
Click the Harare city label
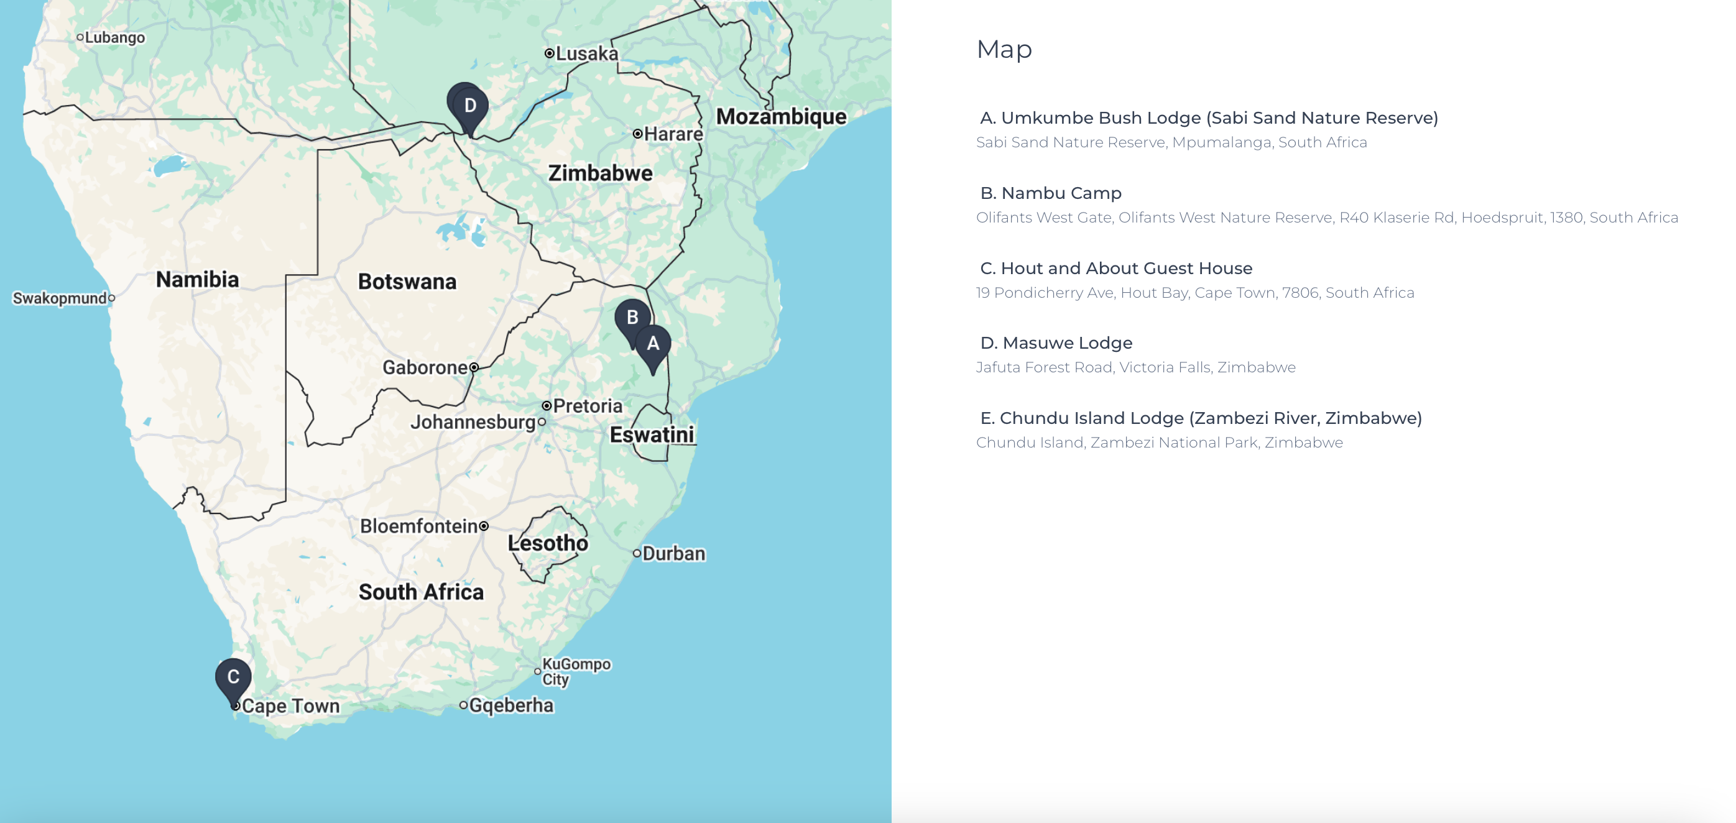coord(673,134)
